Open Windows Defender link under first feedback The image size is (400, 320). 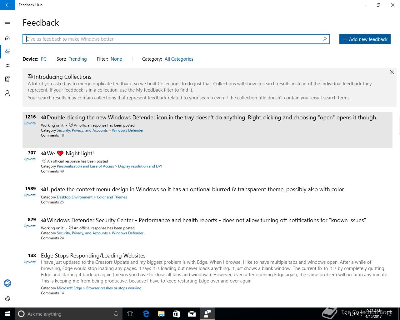(127, 130)
